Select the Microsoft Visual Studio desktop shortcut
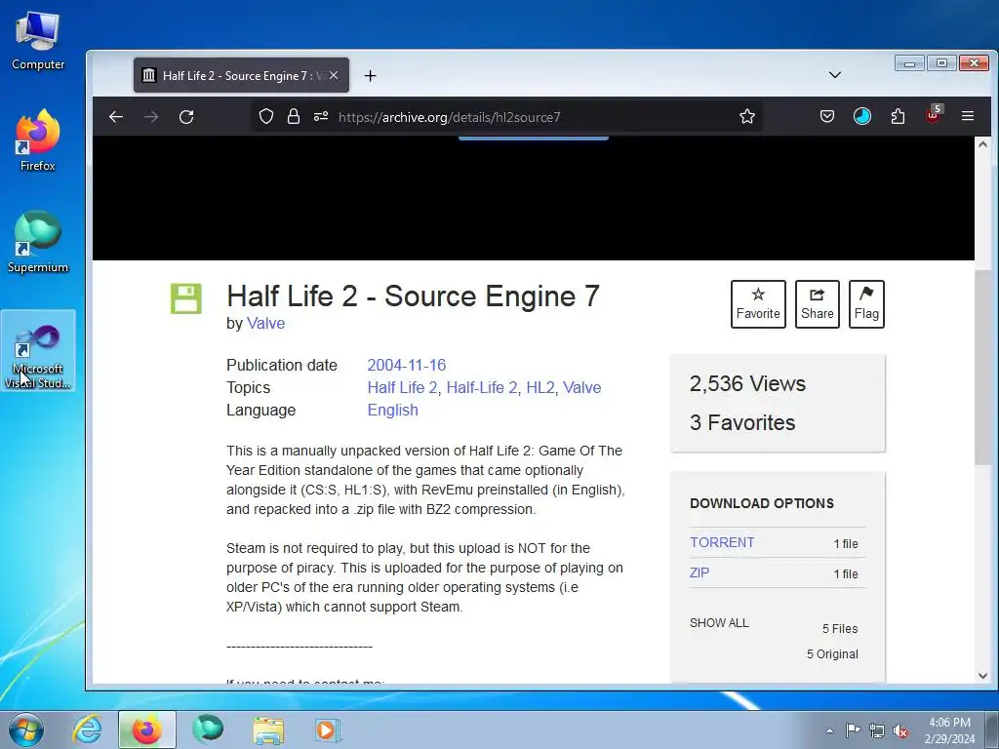The image size is (999, 749). pos(38,351)
